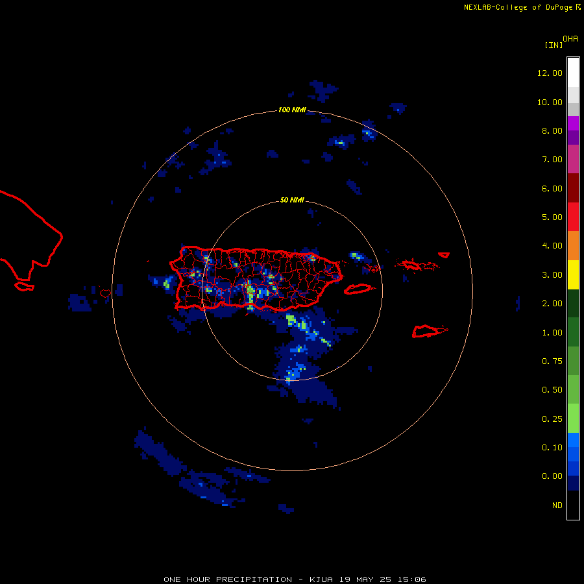Click the 0.00 legend value
This screenshot has width=584, height=584.
click(x=552, y=476)
